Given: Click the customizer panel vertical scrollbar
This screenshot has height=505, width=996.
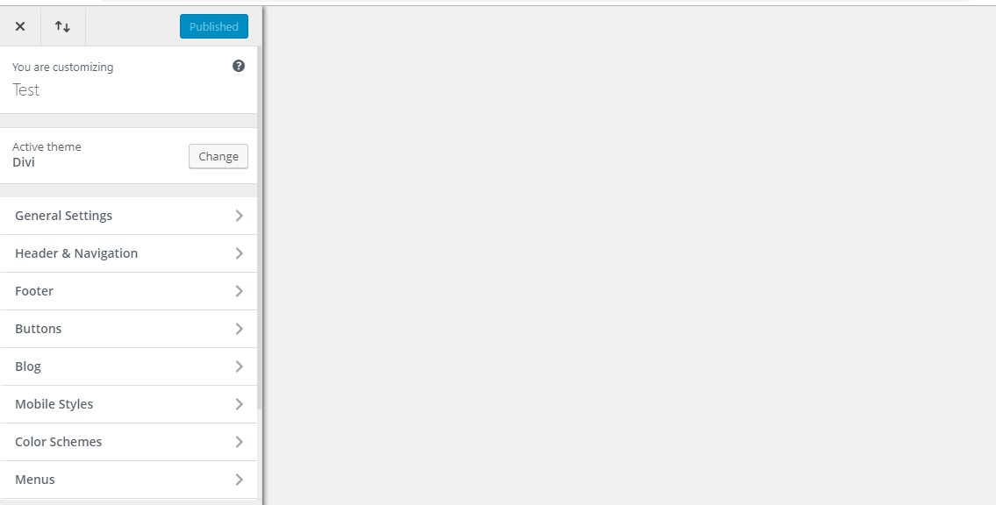Looking at the screenshot, I should tap(260, 229).
